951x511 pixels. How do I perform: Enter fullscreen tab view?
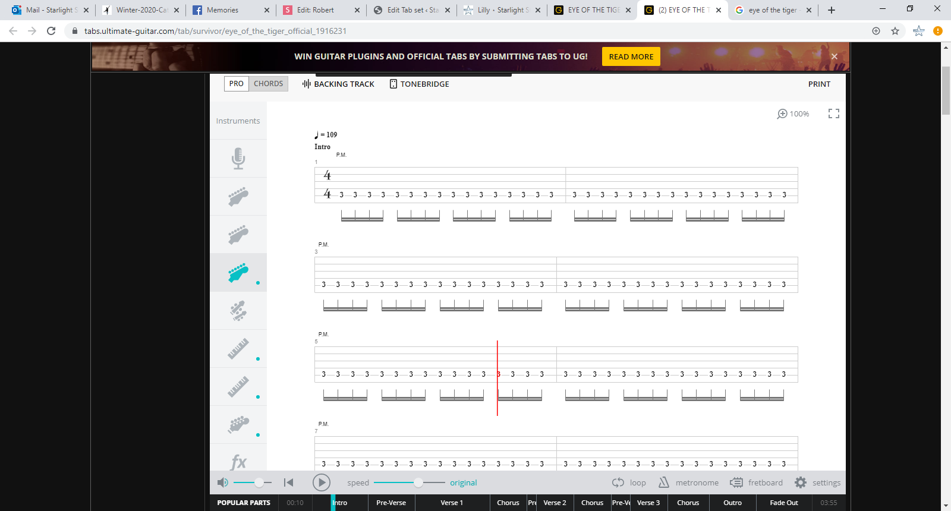(834, 113)
